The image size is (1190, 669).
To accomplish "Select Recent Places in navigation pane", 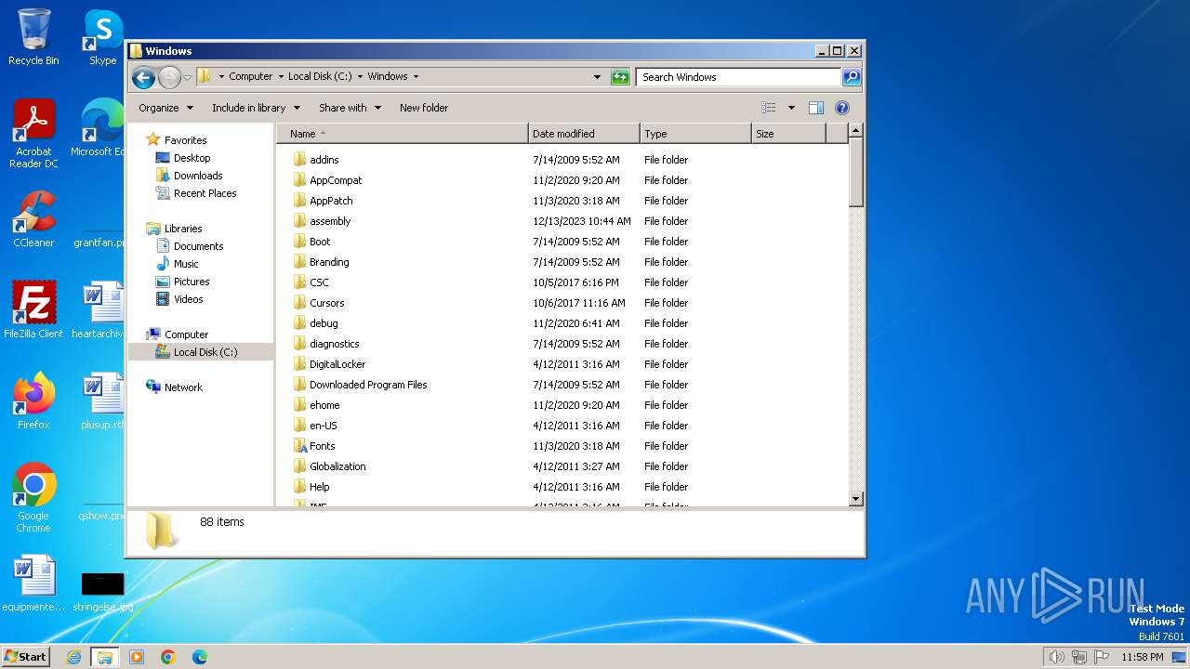I will tap(205, 193).
